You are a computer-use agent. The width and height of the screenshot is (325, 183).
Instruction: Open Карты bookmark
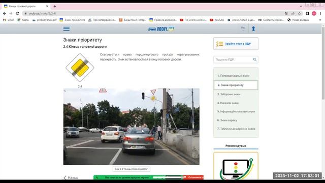(23, 20)
